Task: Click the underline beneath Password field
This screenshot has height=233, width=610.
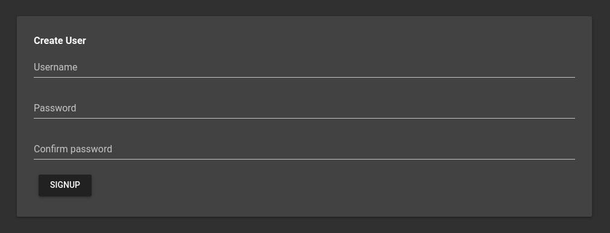Action: [304, 118]
